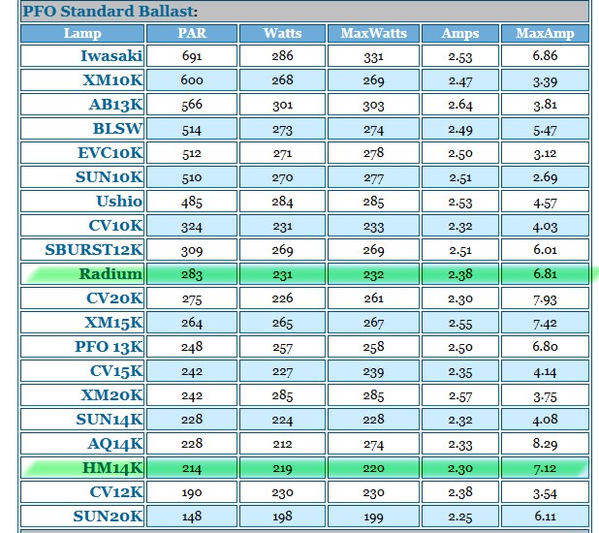Viewport: 599px width, 533px height.
Task: Click the Iwasaki PAR value 691
Action: [x=192, y=56]
